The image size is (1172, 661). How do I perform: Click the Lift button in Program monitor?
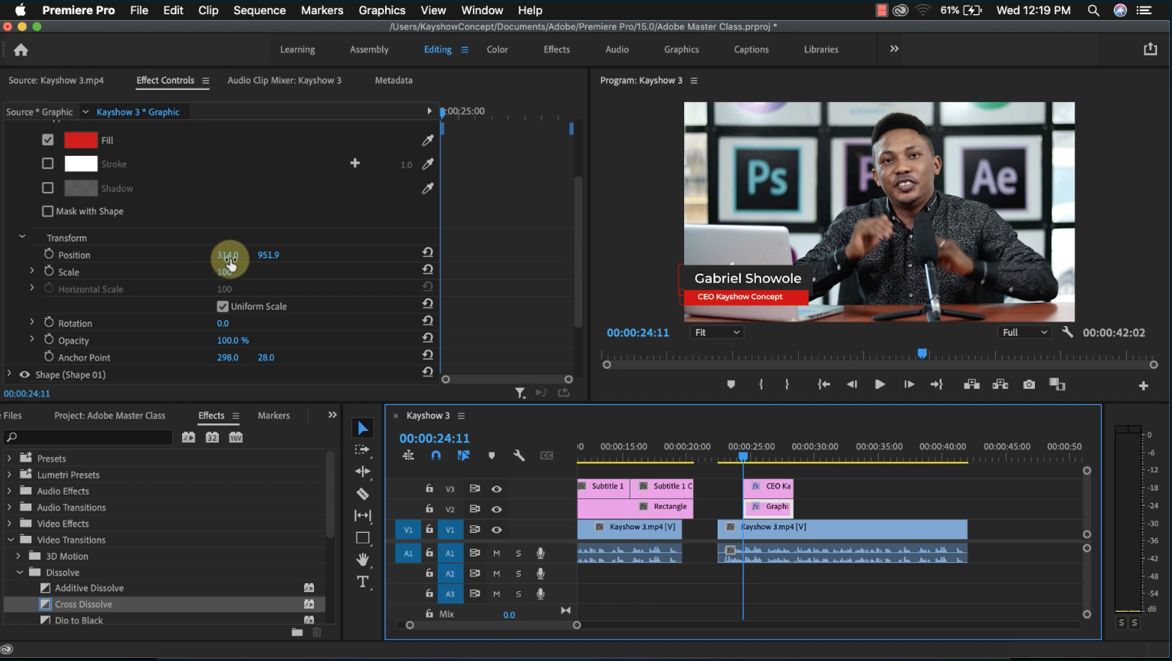click(x=972, y=384)
